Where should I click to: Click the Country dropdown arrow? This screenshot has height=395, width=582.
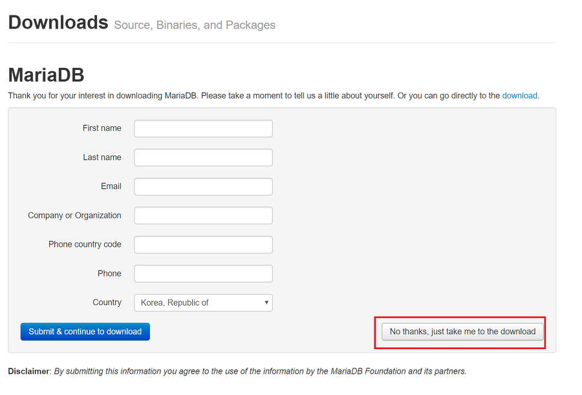tap(266, 302)
